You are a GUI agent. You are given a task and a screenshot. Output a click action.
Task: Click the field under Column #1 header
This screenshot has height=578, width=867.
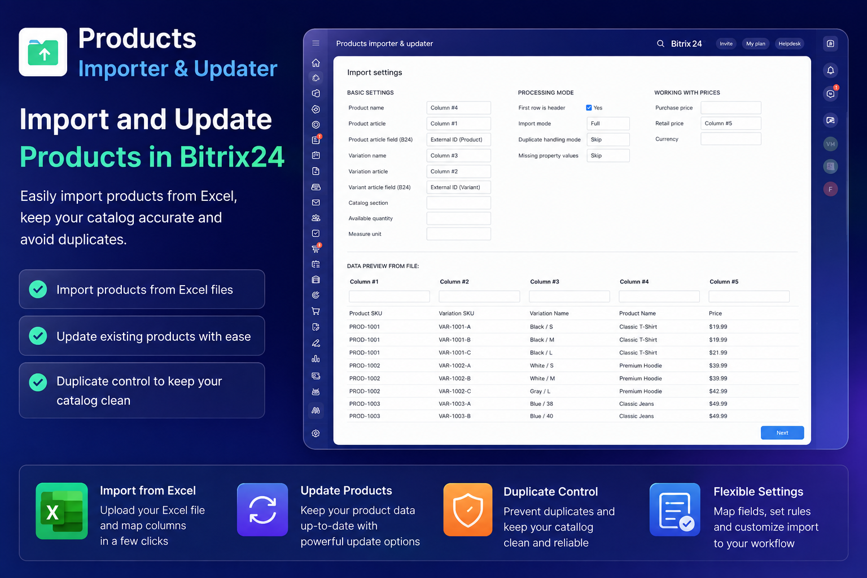(389, 296)
